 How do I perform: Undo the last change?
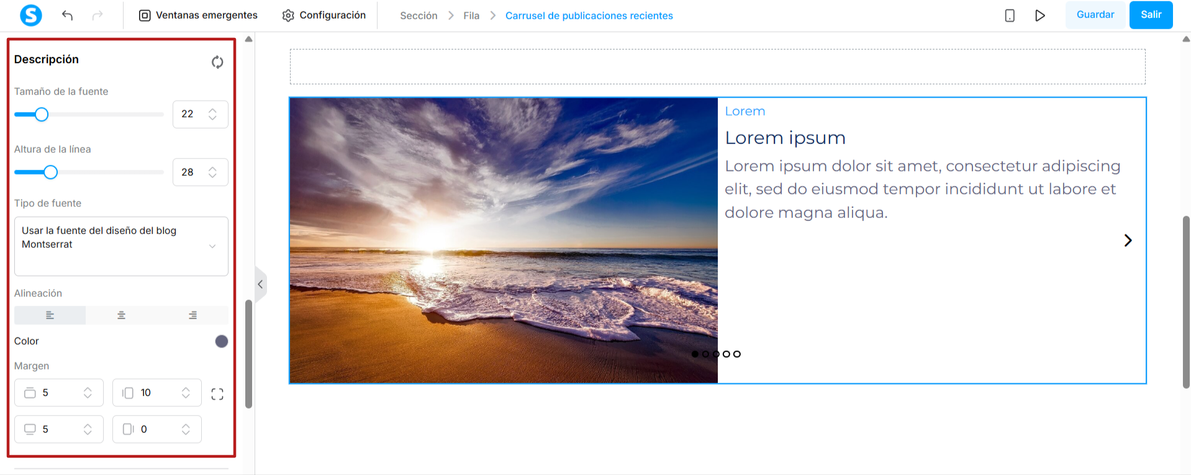coord(67,16)
